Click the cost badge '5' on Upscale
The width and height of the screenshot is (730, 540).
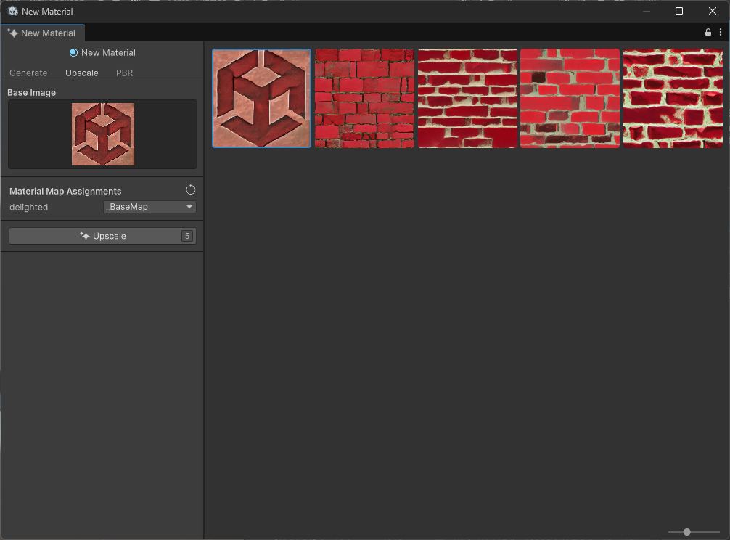(187, 236)
